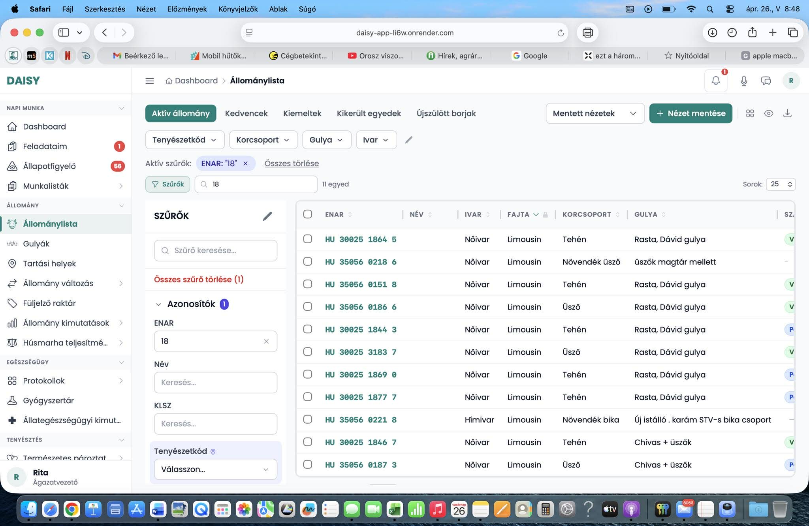Sort the table by ENAR column
This screenshot has height=526, width=809.
(339, 214)
